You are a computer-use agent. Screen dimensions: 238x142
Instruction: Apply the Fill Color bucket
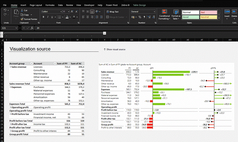point(67,17)
